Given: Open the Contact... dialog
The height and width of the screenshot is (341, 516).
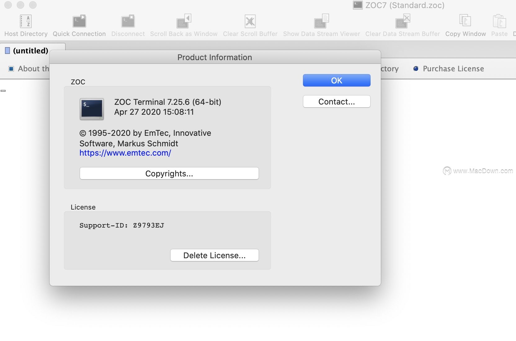Looking at the screenshot, I should tap(336, 101).
